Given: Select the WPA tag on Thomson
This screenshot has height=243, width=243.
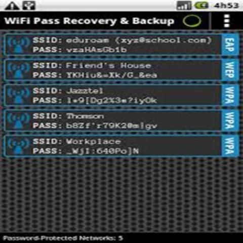Looking at the screenshot, I should click(x=230, y=120).
